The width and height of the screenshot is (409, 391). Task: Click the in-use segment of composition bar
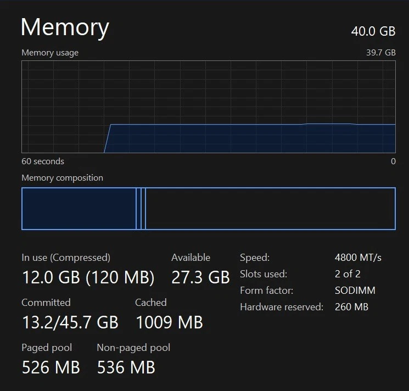79,209
